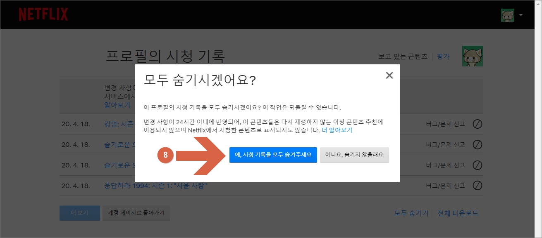Click the Netflix logo
The height and width of the screenshot is (238, 542).
click(x=43, y=14)
